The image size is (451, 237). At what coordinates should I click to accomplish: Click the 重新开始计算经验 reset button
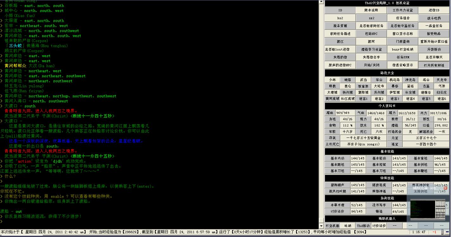coord(434,42)
